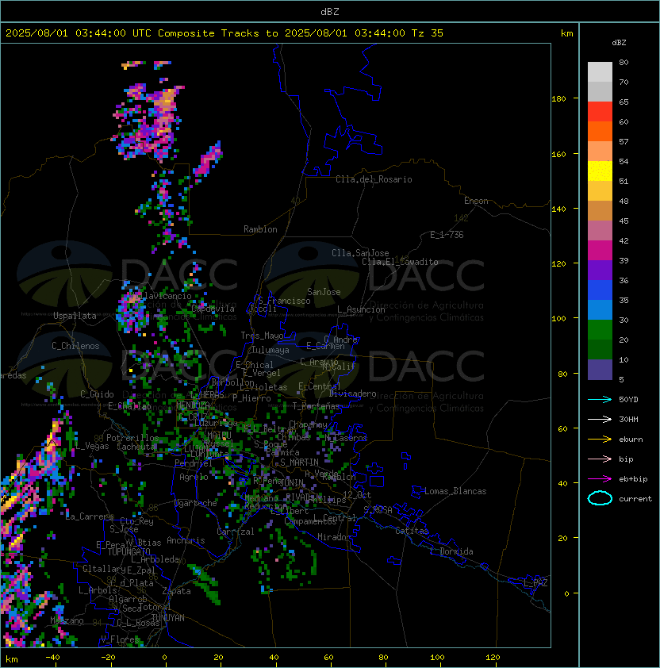660x668 pixels.
Task: Click the 'Mirador' map label
Action: [335, 537]
